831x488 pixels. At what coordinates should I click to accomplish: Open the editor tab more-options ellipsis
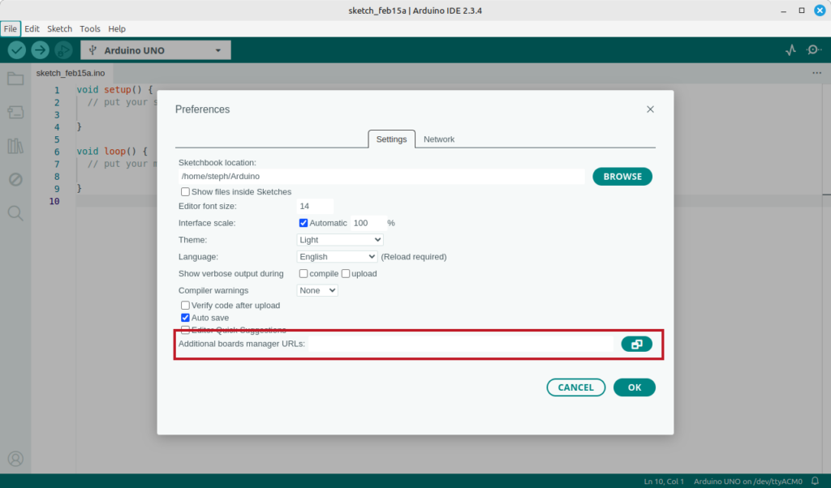(x=816, y=73)
